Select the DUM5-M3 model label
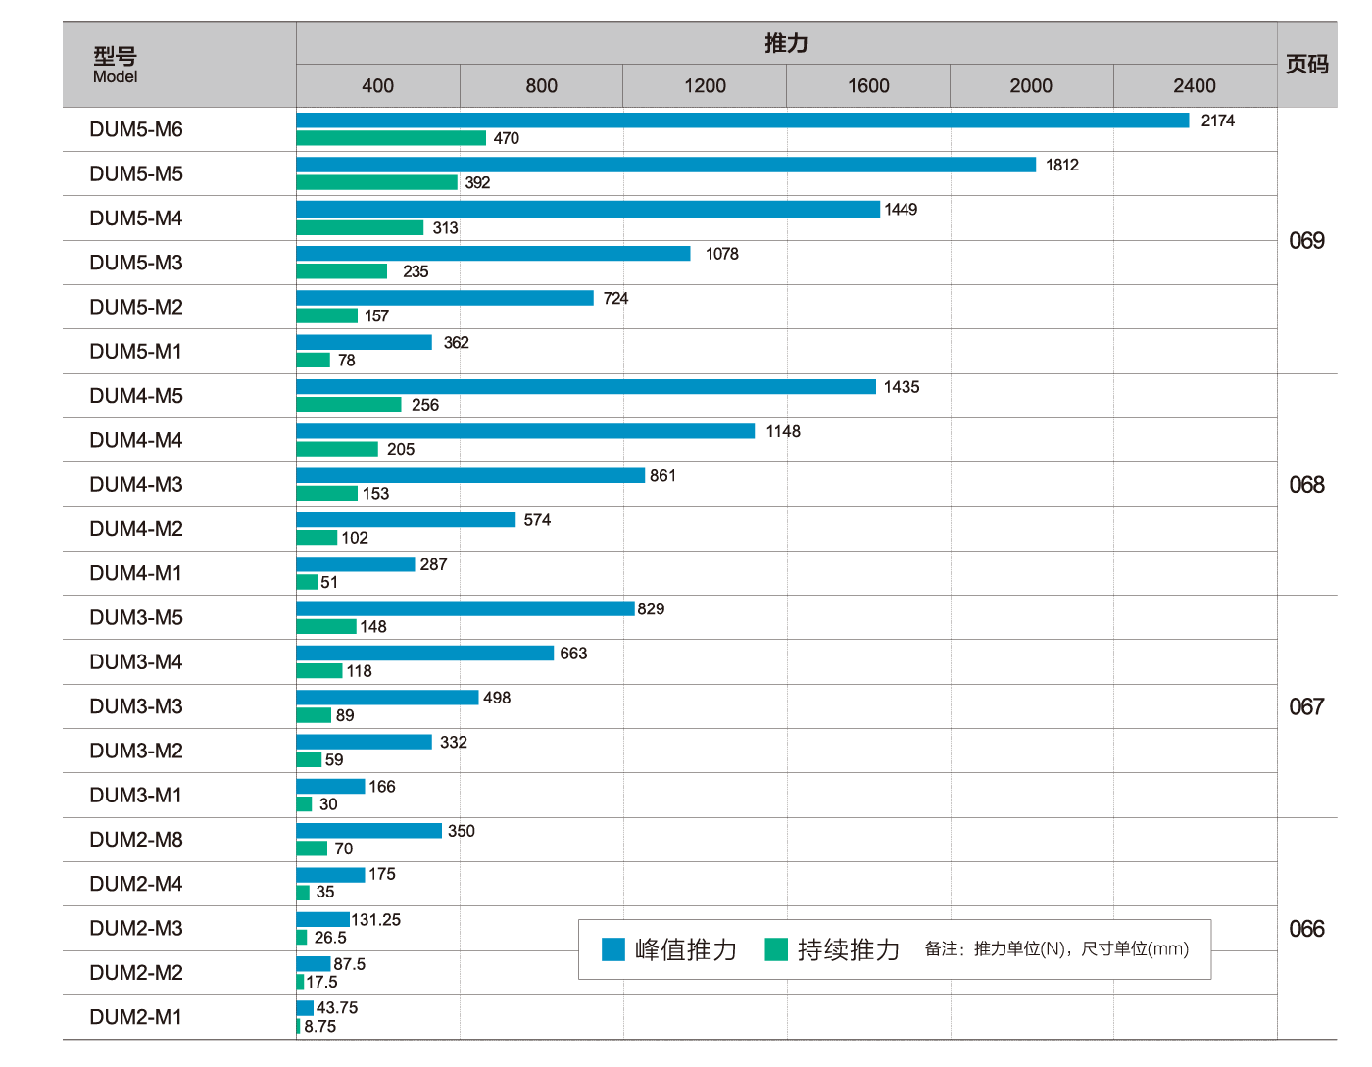This screenshot has height=1067, width=1372. point(136,263)
